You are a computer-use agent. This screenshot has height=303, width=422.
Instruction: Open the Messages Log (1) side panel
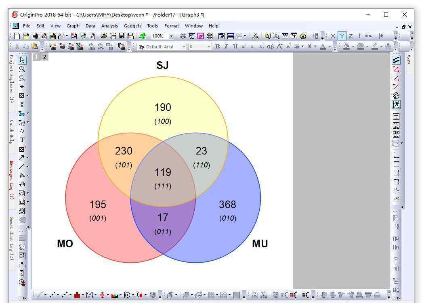click(x=11, y=180)
